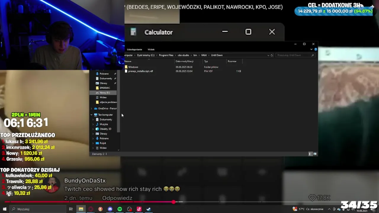This screenshot has height=213, width=379.
Task: Open Spotify from the taskbar
Action: click(120, 209)
